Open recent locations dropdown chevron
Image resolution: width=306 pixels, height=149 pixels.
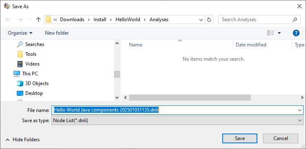point(30,20)
